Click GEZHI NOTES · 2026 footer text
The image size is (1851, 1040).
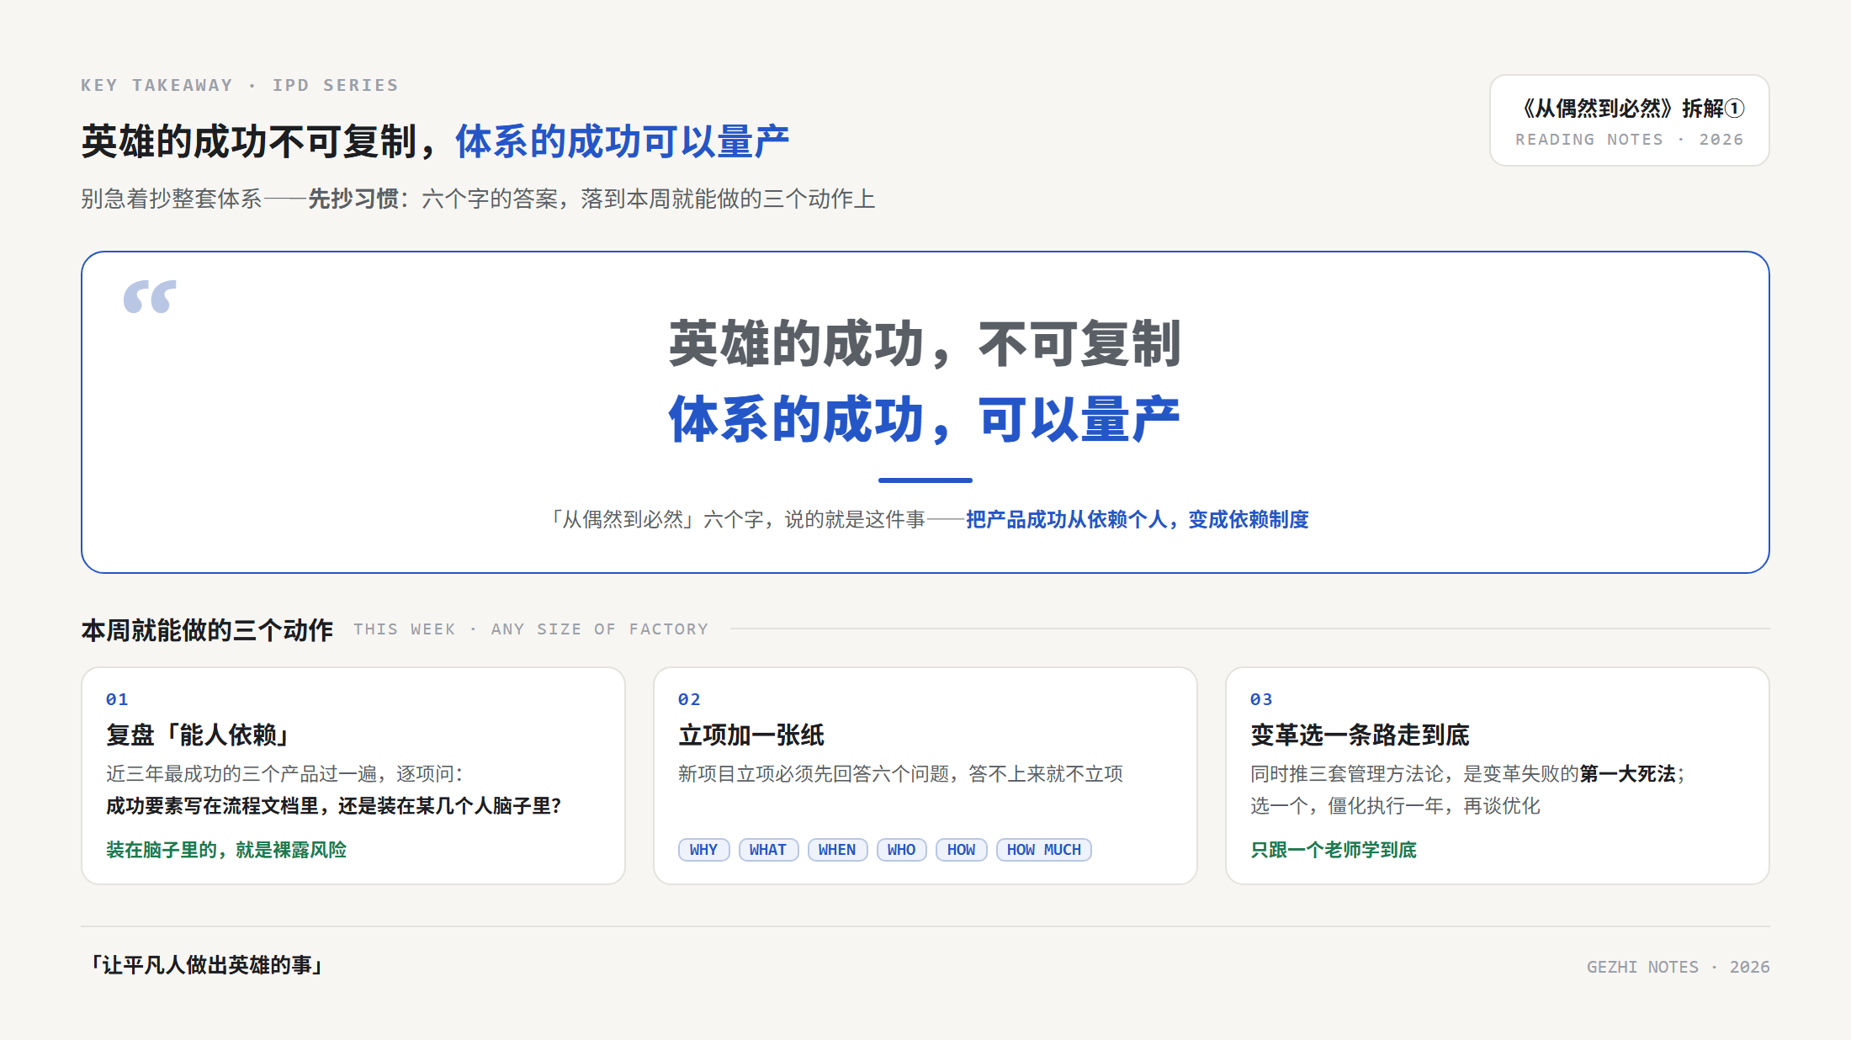click(x=1679, y=967)
